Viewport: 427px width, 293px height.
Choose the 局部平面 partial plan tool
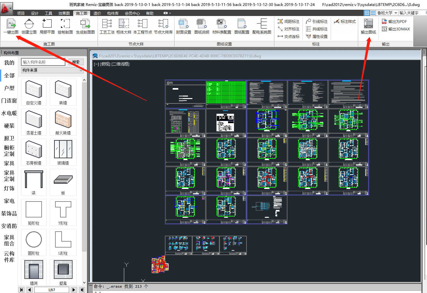pyautogui.click(x=47, y=26)
